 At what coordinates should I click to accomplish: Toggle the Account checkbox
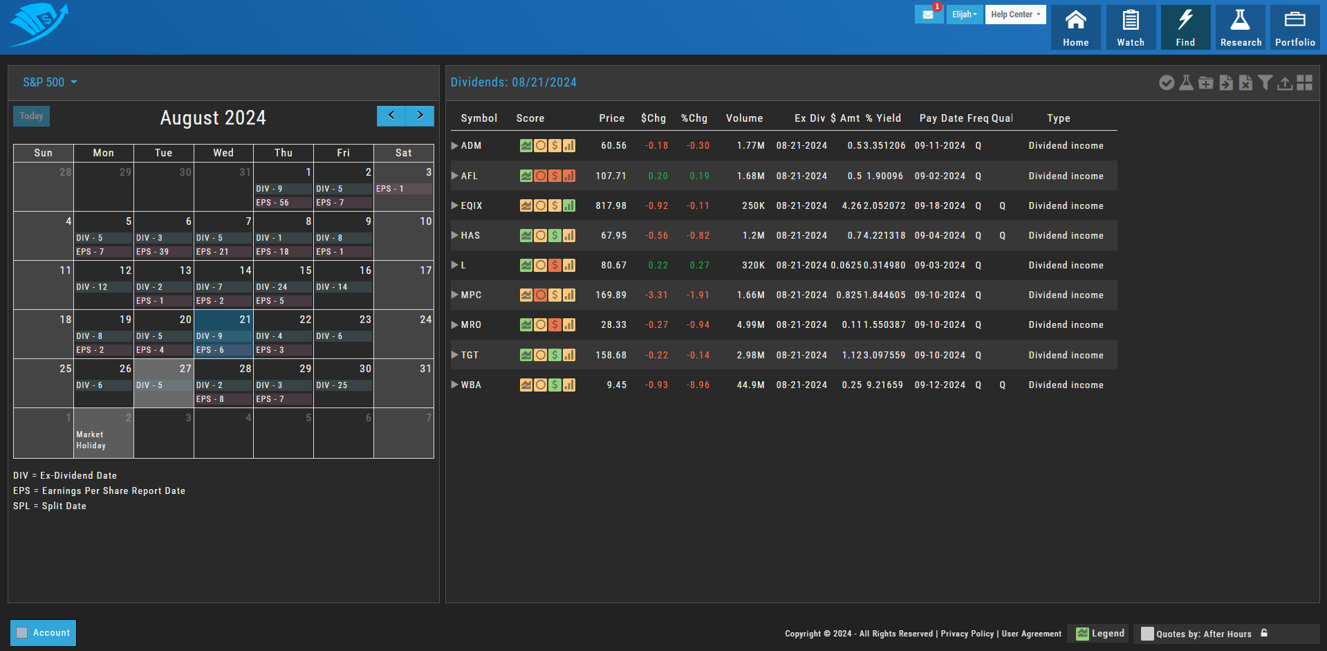click(22, 632)
